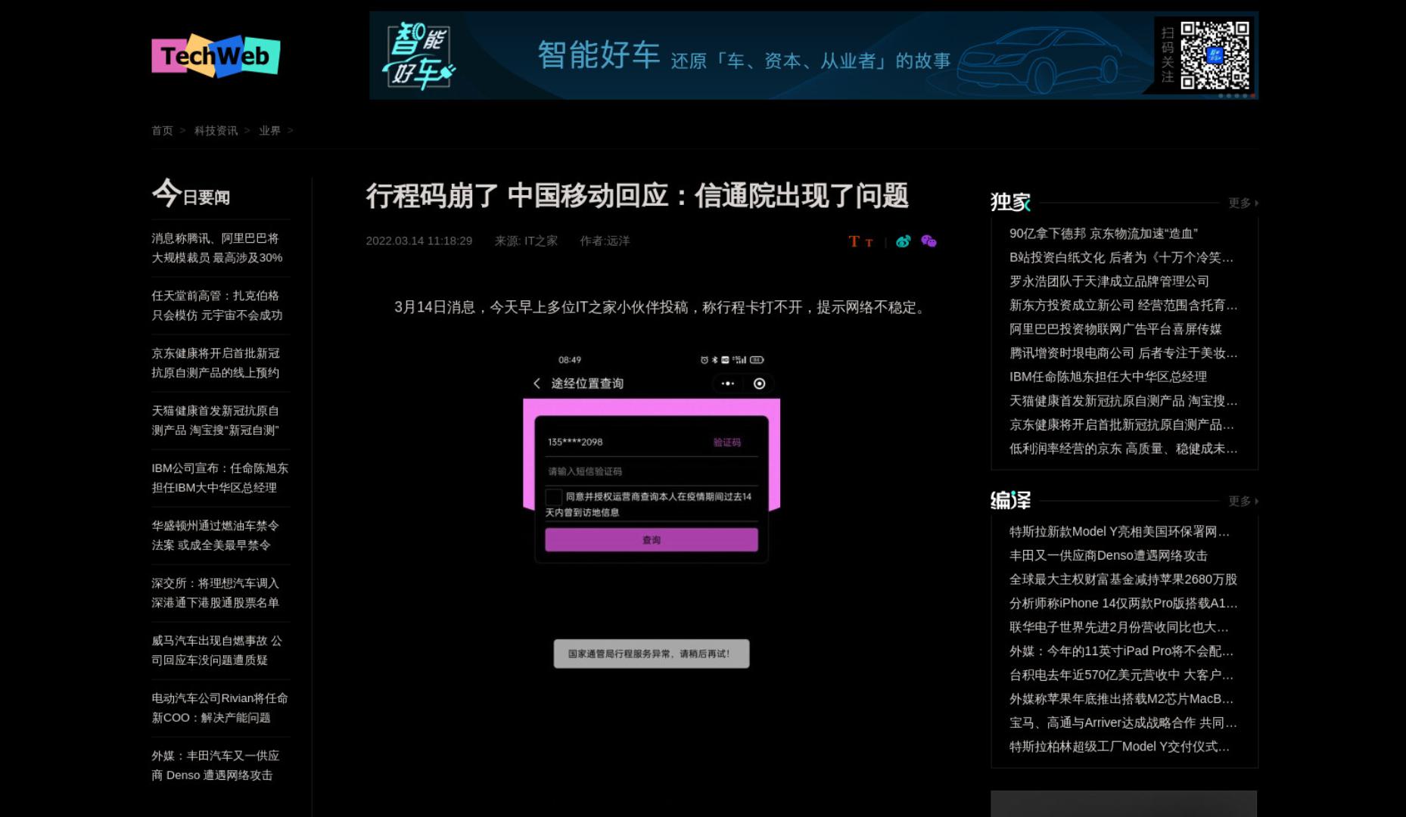Viewport: 1406px width, 817px height.
Task: Open 深交所:将理想汽车调入 article
Action: [216, 592]
